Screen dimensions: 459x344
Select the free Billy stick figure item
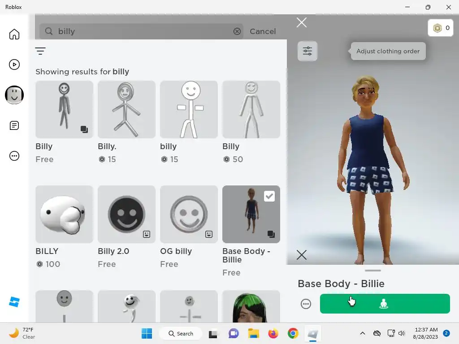(65, 109)
